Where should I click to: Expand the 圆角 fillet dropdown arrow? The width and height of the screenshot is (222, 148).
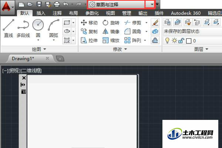(x=147, y=31)
